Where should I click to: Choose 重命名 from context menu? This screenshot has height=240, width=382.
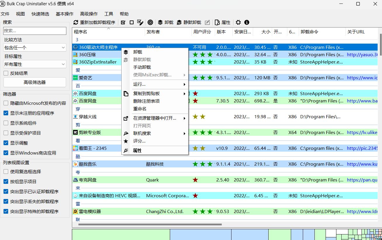pyautogui.click(x=155, y=109)
